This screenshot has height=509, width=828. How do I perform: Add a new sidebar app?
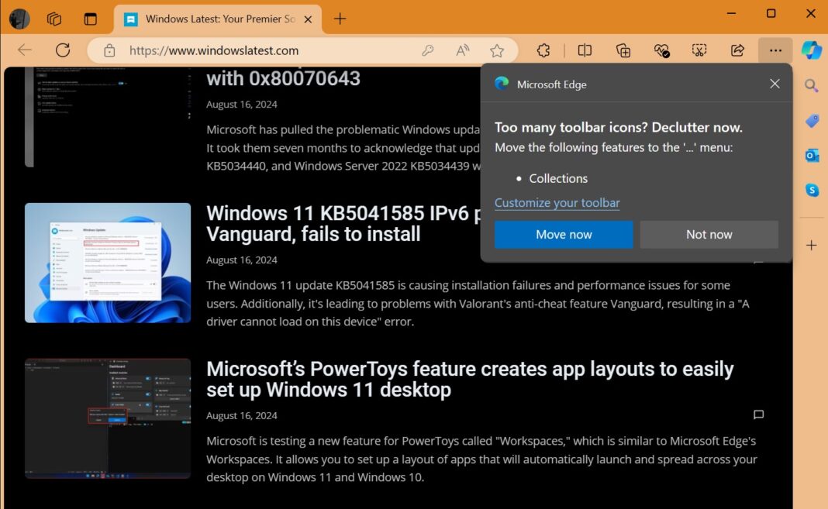point(811,245)
